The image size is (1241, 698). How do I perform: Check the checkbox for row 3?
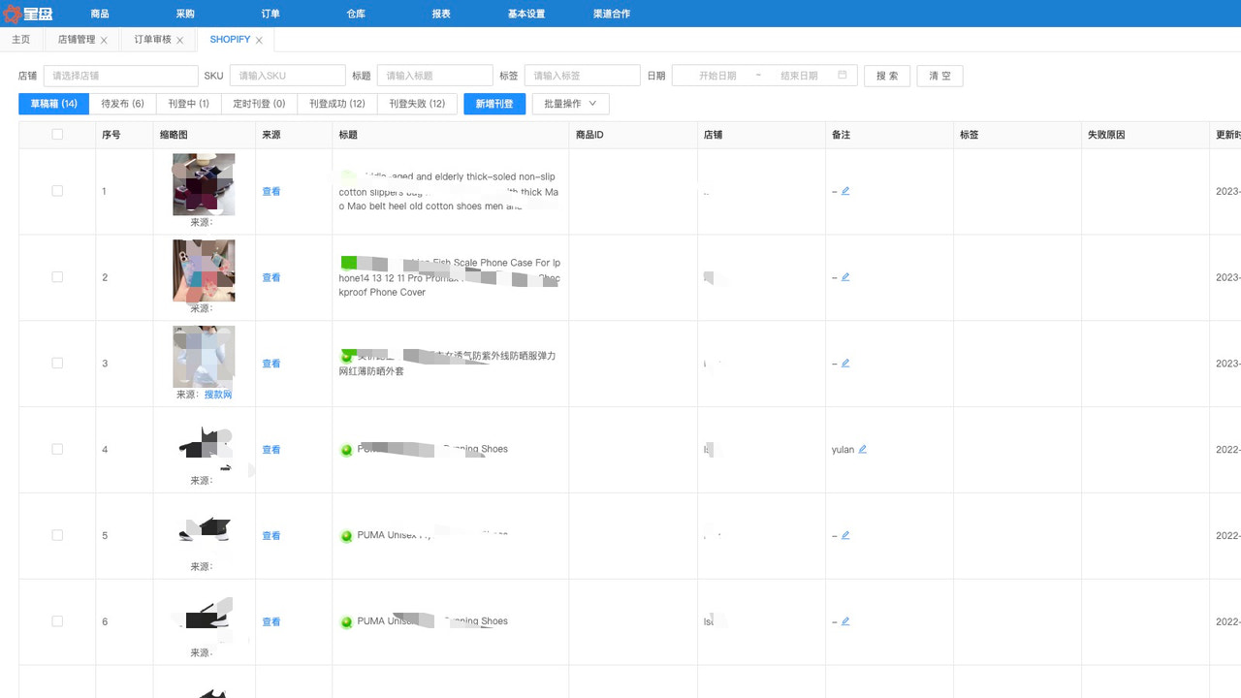click(57, 364)
